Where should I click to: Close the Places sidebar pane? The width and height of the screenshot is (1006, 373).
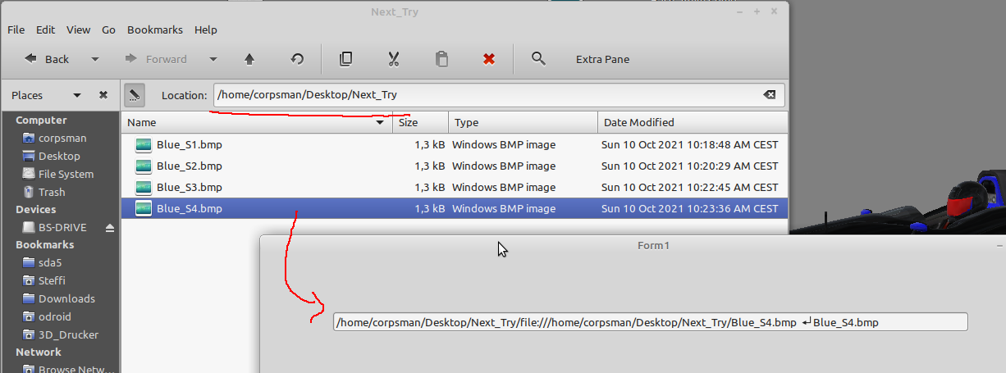(103, 95)
